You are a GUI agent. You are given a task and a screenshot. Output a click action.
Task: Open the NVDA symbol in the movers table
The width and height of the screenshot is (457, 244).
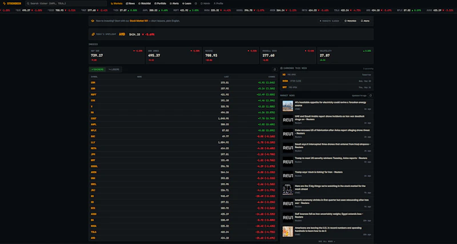(x=94, y=226)
